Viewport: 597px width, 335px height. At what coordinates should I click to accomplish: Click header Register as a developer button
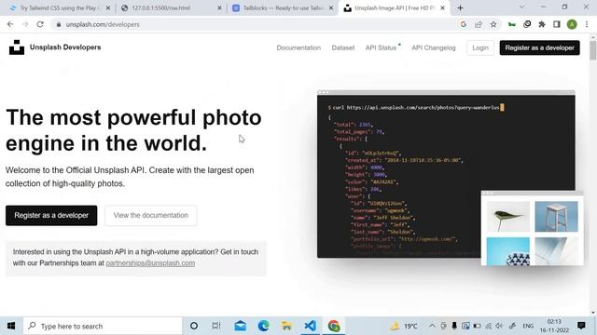click(x=539, y=47)
